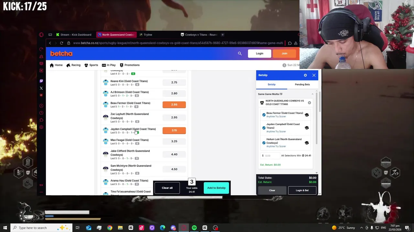Open Task View on the taskbar
Screen dimensions: 414x232
click(78, 228)
